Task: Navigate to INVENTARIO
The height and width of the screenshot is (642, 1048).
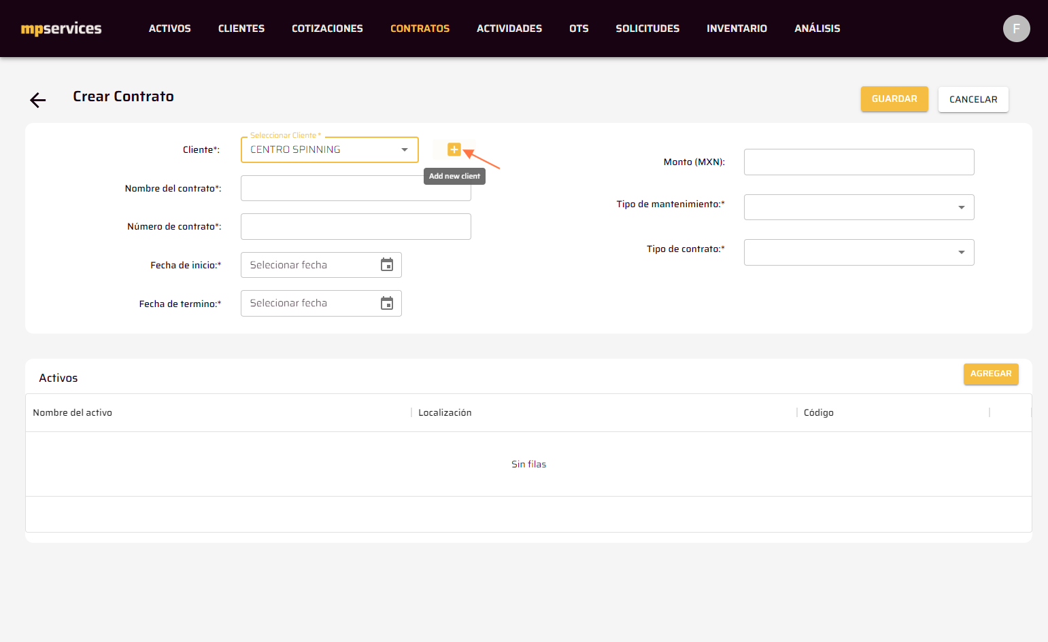Action: pyautogui.click(x=737, y=29)
